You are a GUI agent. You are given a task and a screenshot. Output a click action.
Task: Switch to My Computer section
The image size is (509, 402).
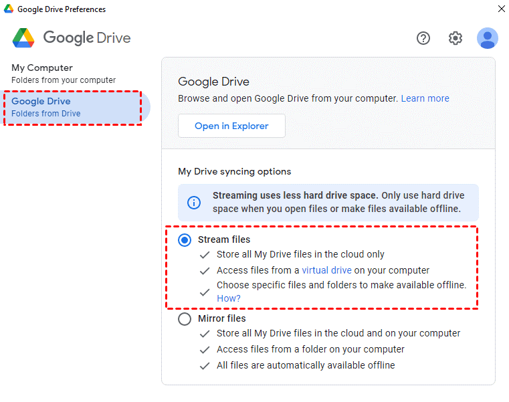(64, 74)
